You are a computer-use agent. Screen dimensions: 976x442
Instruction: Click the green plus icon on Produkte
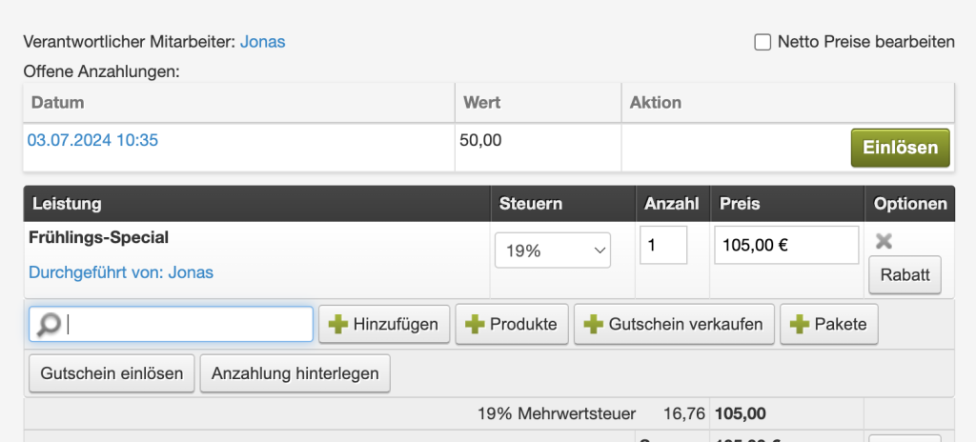(475, 324)
